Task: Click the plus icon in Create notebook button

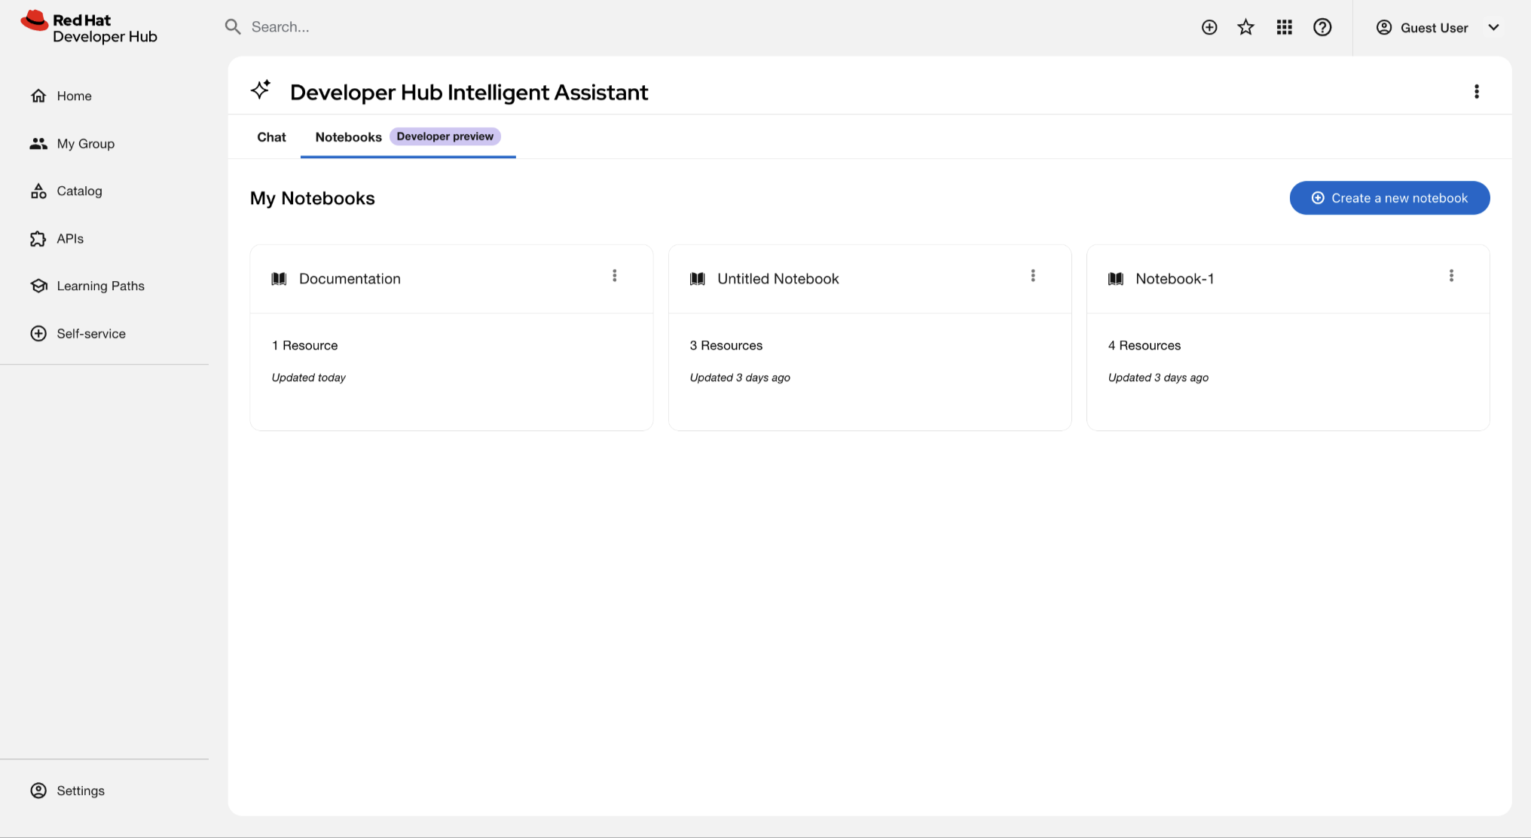Action: coord(1318,197)
